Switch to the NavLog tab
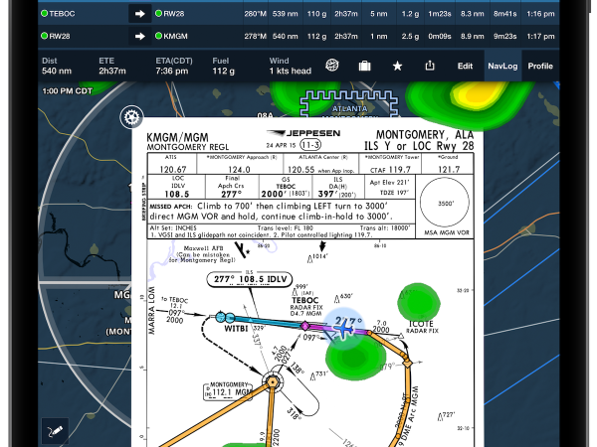The height and width of the screenshot is (447, 597). click(x=502, y=67)
